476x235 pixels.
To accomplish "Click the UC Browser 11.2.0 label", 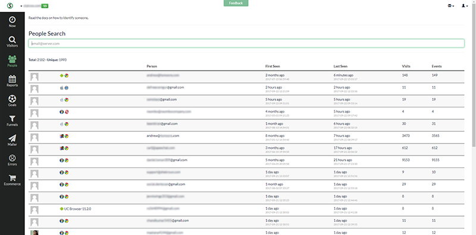I will 78,209.
